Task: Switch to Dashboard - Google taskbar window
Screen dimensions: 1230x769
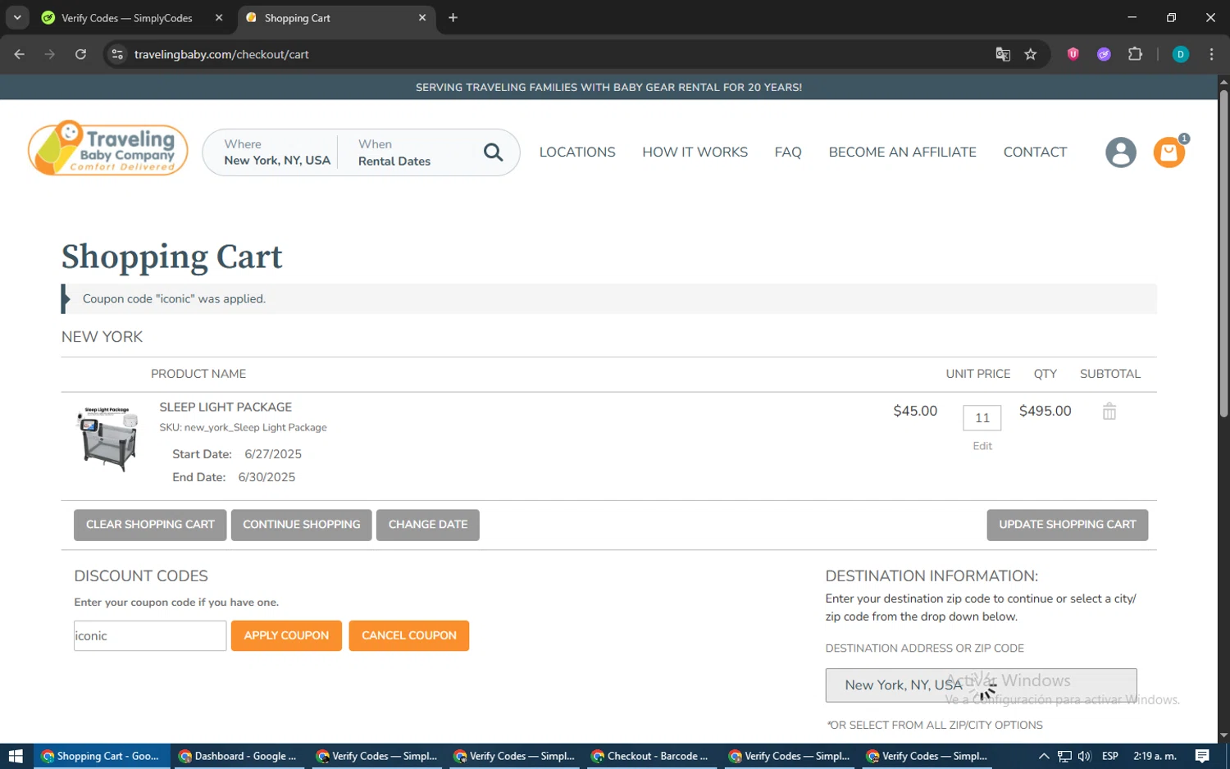Action: pyautogui.click(x=239, y=756)
